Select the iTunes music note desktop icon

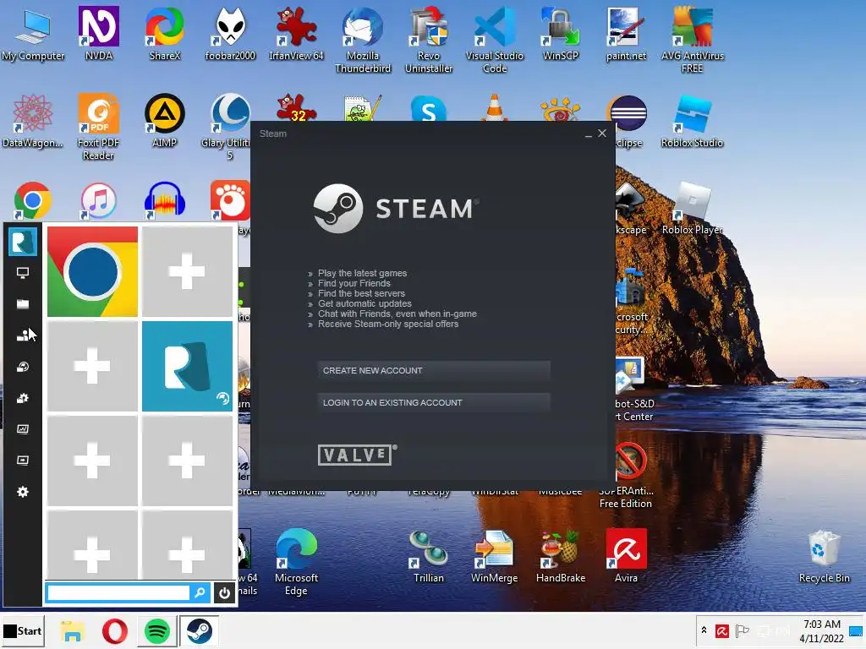98,200
